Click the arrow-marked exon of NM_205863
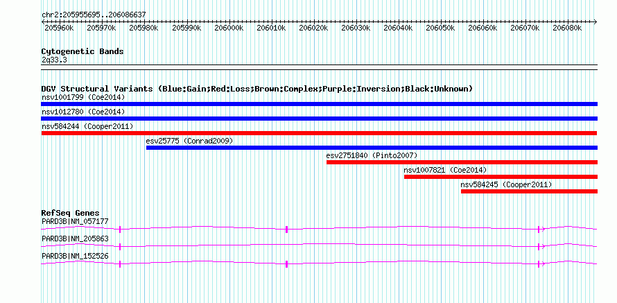This screenshot has height=303, width=617. pos(539,247)
